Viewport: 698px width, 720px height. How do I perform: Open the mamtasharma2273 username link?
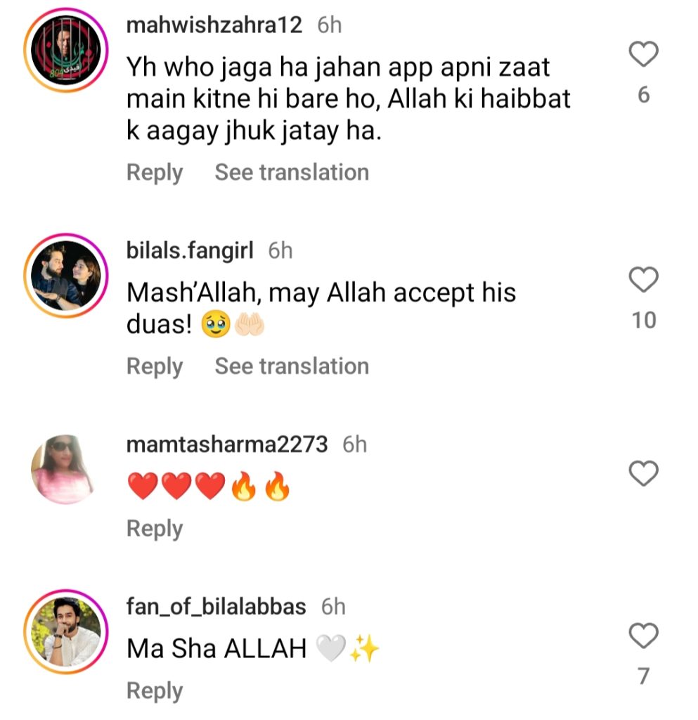pos(227,444)
